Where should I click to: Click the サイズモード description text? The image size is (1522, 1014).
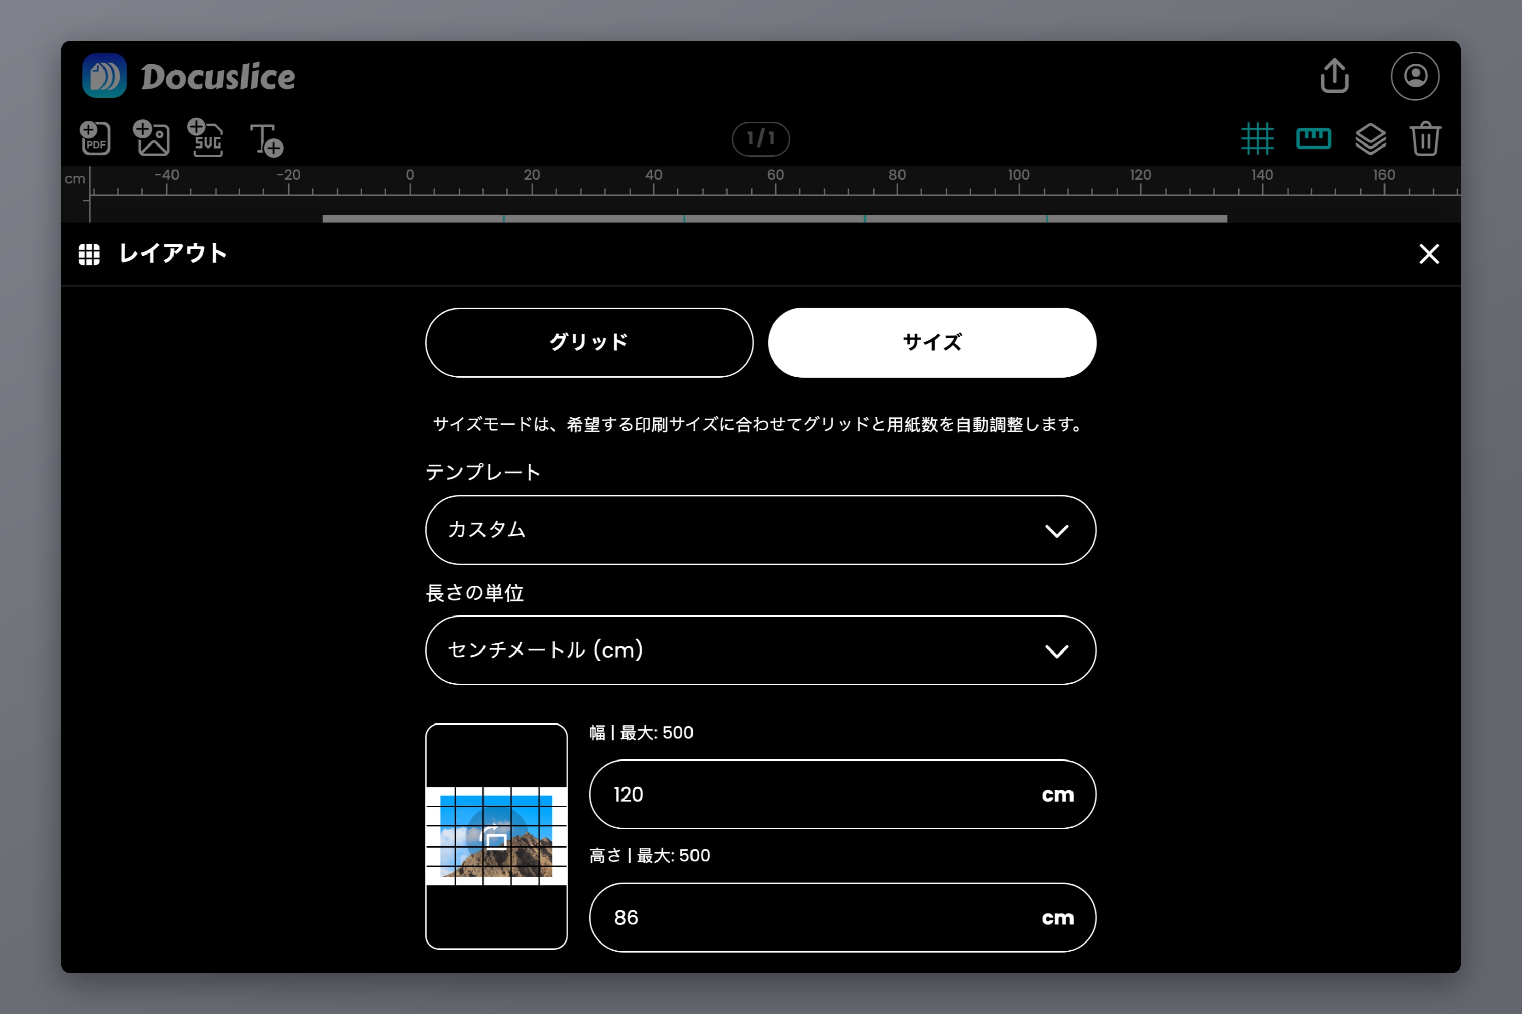[758, 425]
